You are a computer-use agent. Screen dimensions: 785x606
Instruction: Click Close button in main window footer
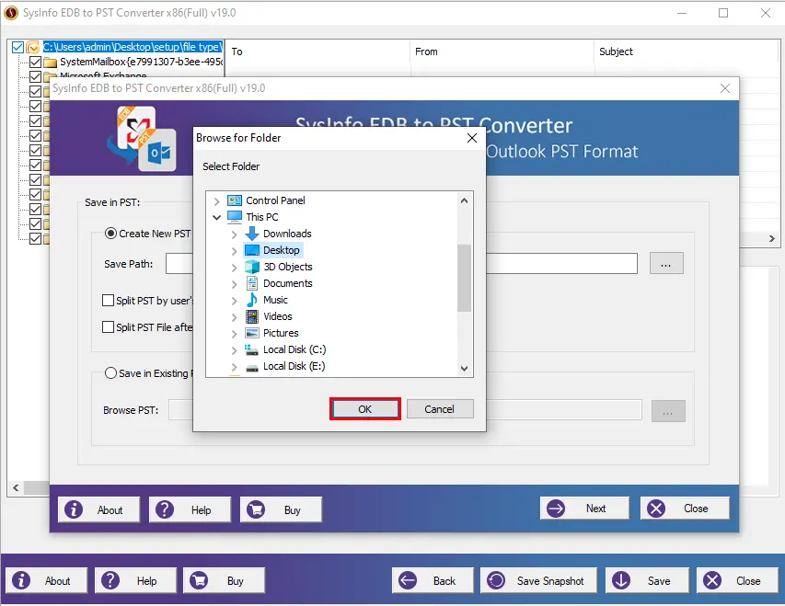737,580
